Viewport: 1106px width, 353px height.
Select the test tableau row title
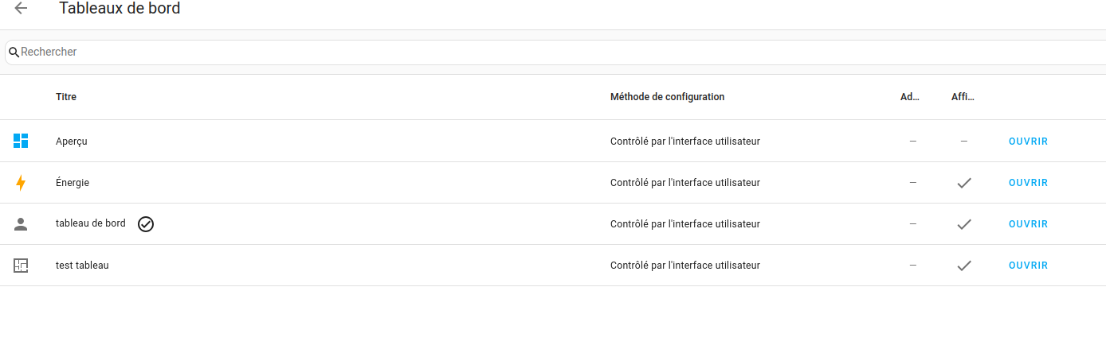[x=82, y=266]
